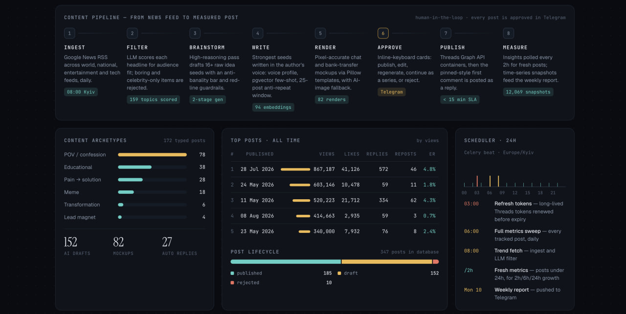Click the step 1 number badge for Ingest
This screenshot has width=626, height=314.
[69, 33]
